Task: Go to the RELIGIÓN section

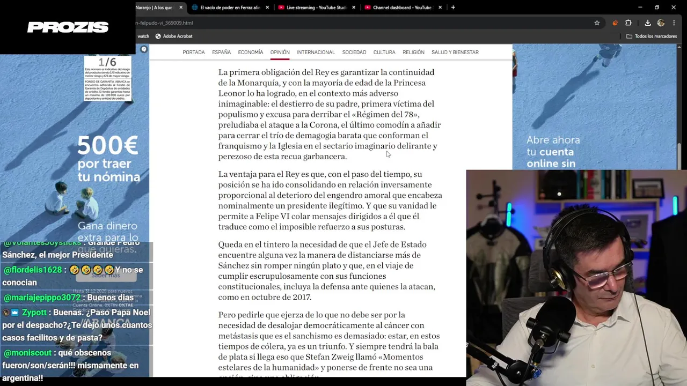Action: [413, 53]
